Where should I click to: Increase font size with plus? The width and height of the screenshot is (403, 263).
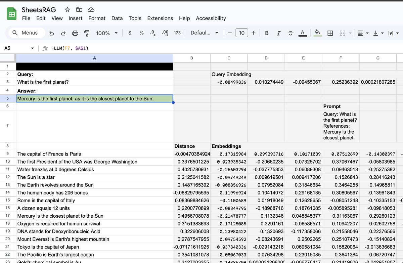pos(253,33)
